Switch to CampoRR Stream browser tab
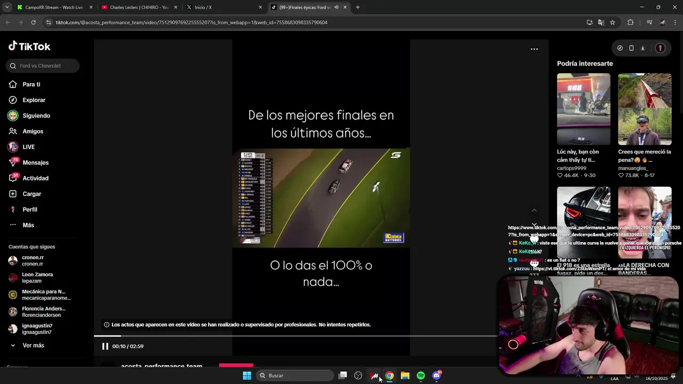Image resolution: width=683 pixels, height=384 pixels. point(54,7)
